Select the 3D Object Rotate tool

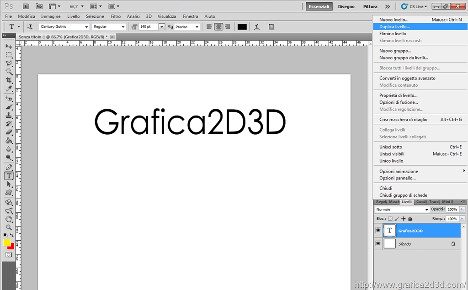[9, 202]
